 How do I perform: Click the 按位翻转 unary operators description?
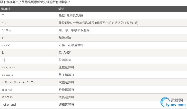coord(99,23)
